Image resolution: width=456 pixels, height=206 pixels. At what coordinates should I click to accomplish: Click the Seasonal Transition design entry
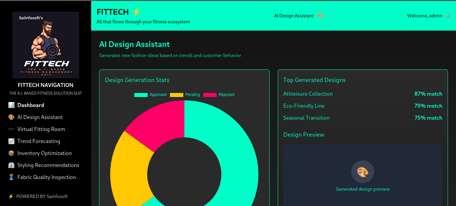306,118
